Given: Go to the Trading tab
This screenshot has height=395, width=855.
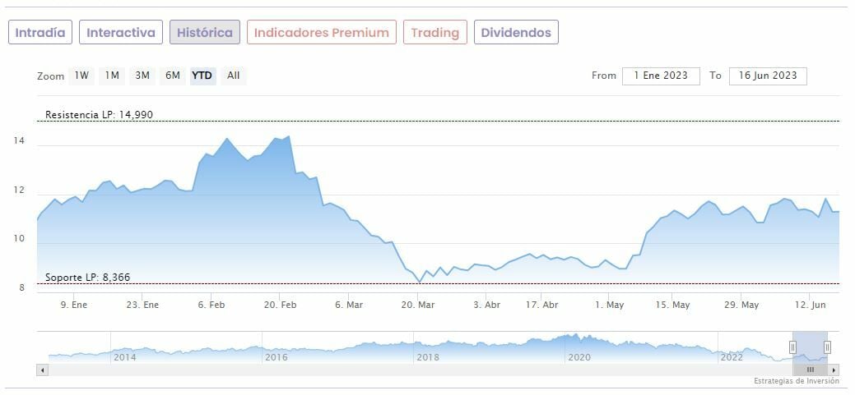Looking at the screenshot, I should 434,33.
